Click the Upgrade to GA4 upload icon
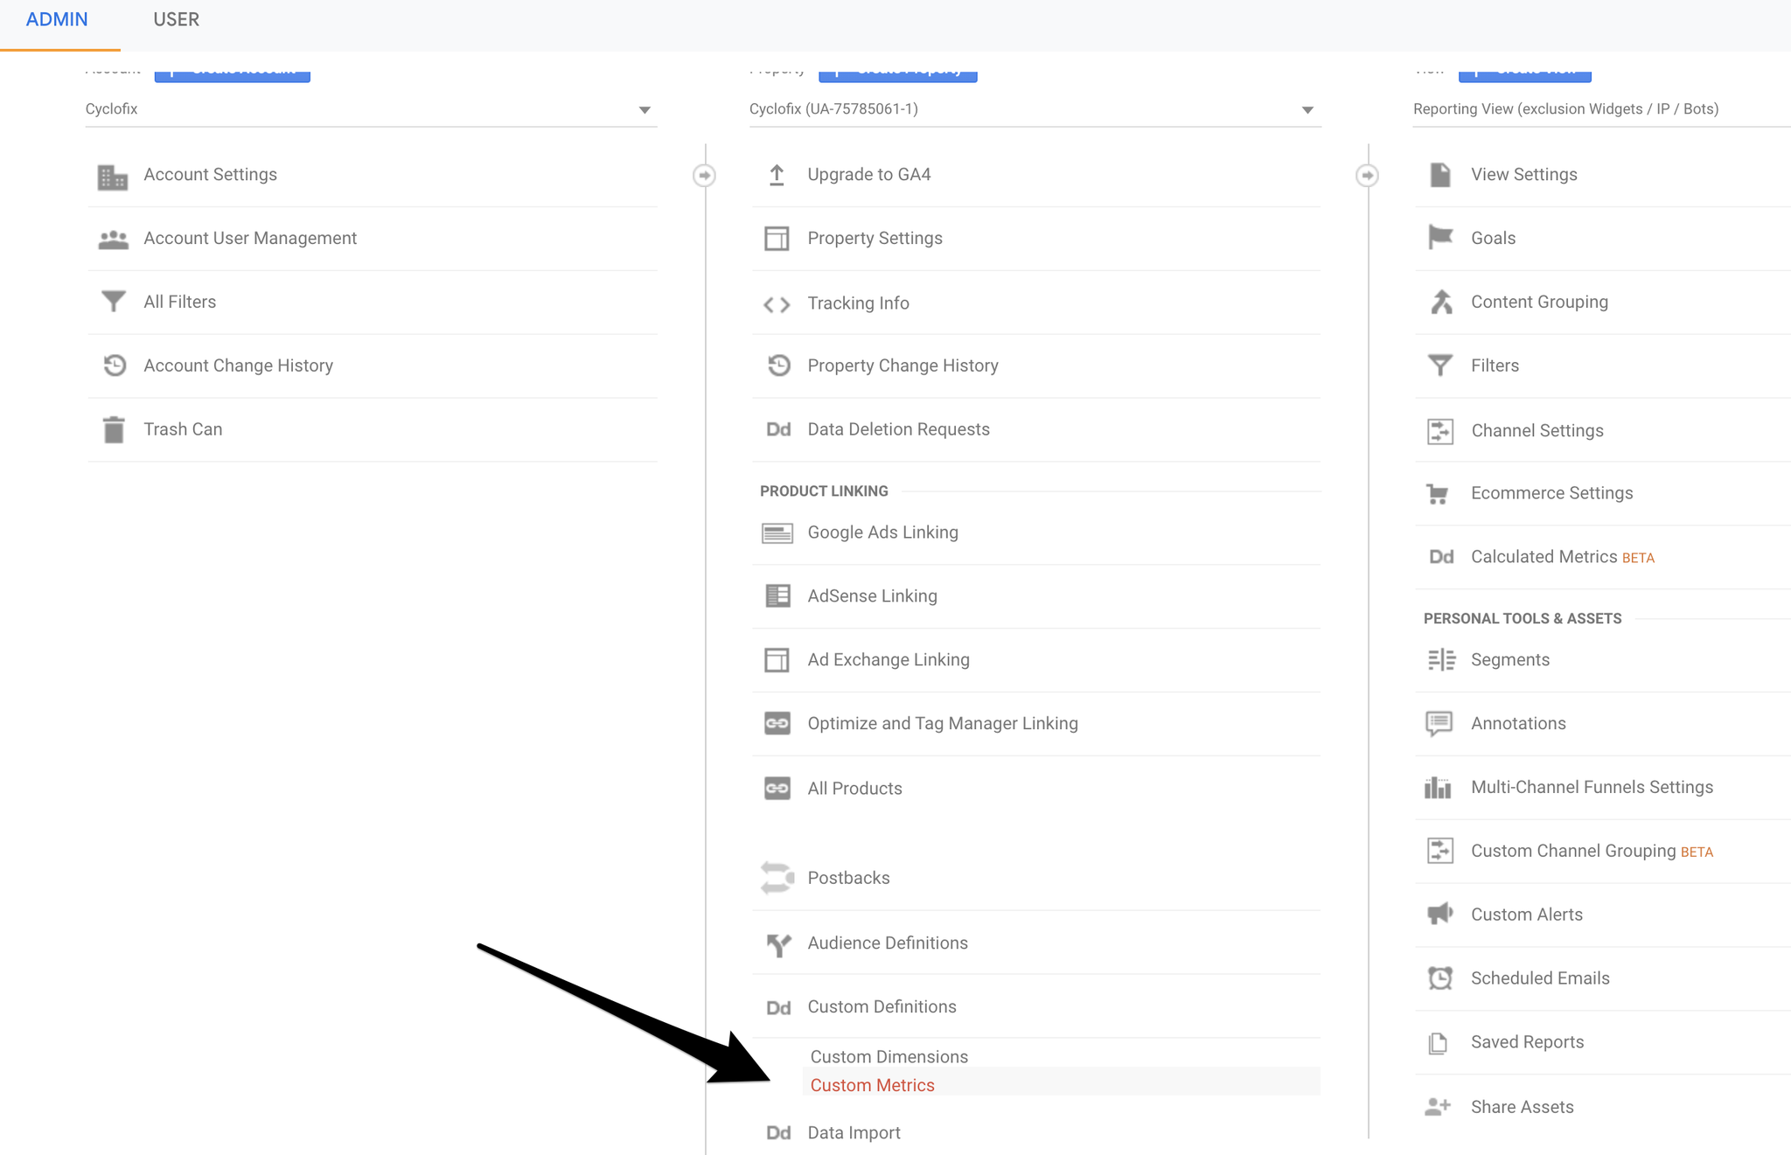1791x1155 pixels. 777,175
